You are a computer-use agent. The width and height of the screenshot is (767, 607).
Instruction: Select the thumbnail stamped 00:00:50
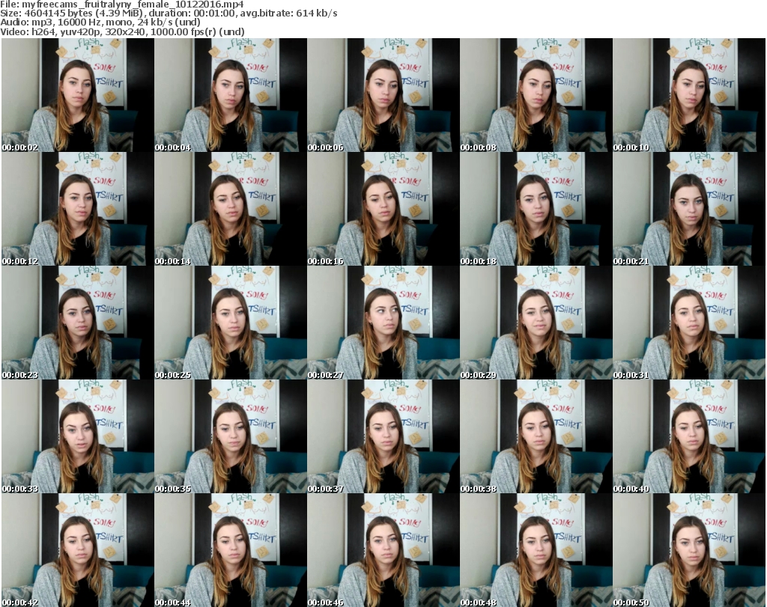click(x=689, y=550)
